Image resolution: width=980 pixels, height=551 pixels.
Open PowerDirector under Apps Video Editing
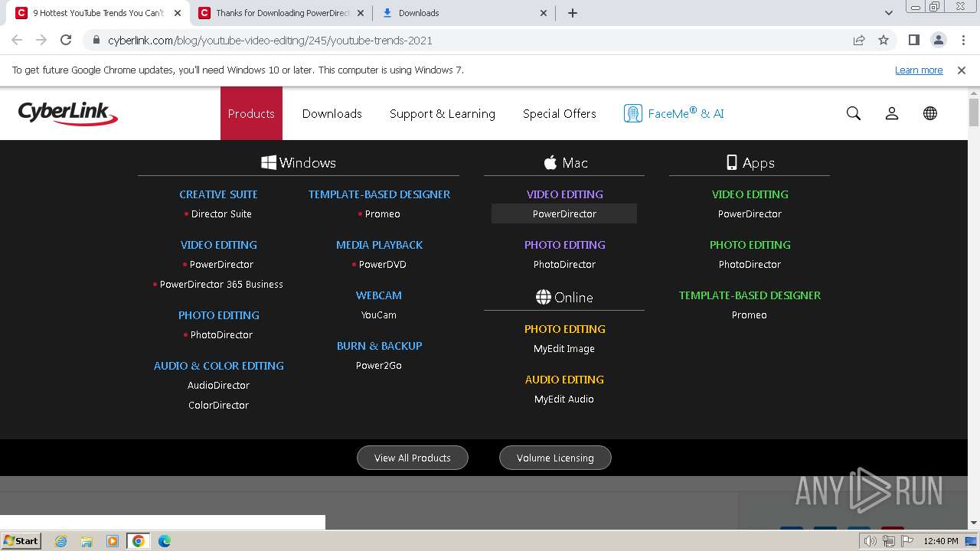(x=750, y=214)
